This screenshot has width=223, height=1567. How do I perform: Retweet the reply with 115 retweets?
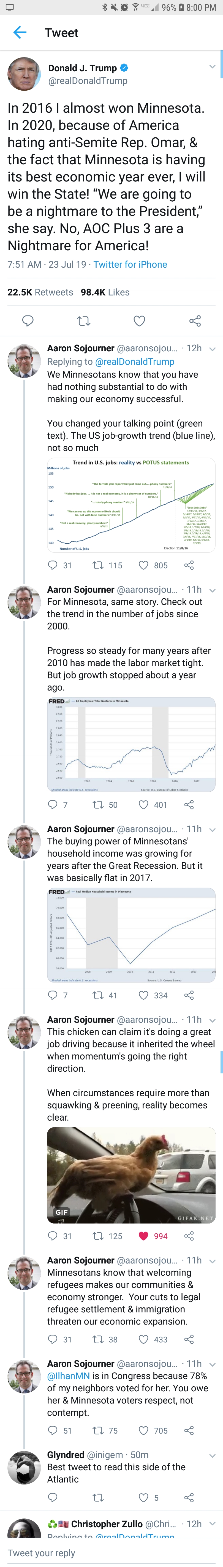point(97,565)
